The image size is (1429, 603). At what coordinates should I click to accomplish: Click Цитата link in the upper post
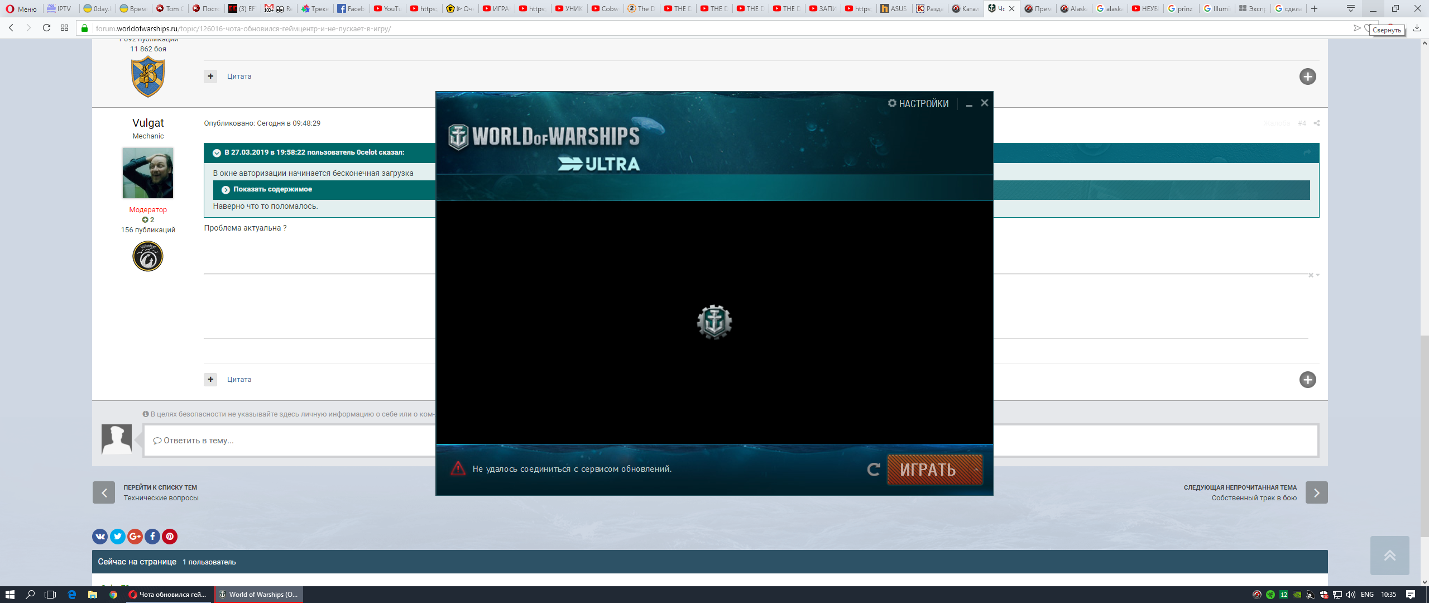(x=239, y=76)
